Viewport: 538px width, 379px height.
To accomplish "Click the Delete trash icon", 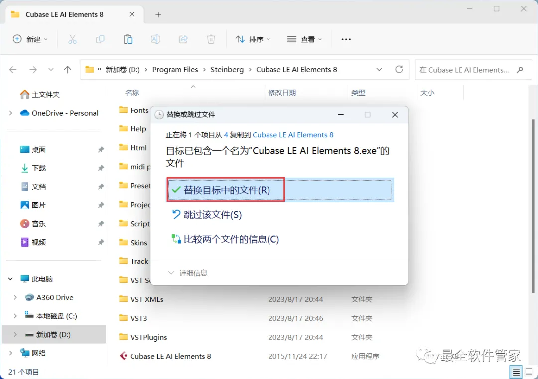I will tap(211, 39).
